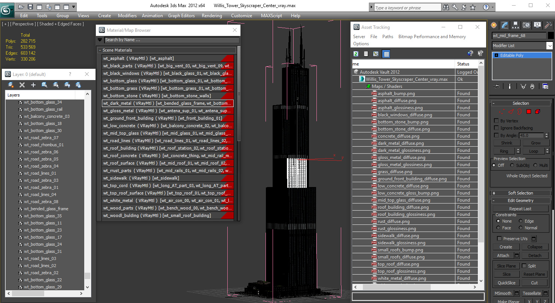555x303 pixels.
Task: Open the Graph Editors menu
Action: (x=181, y=16)
